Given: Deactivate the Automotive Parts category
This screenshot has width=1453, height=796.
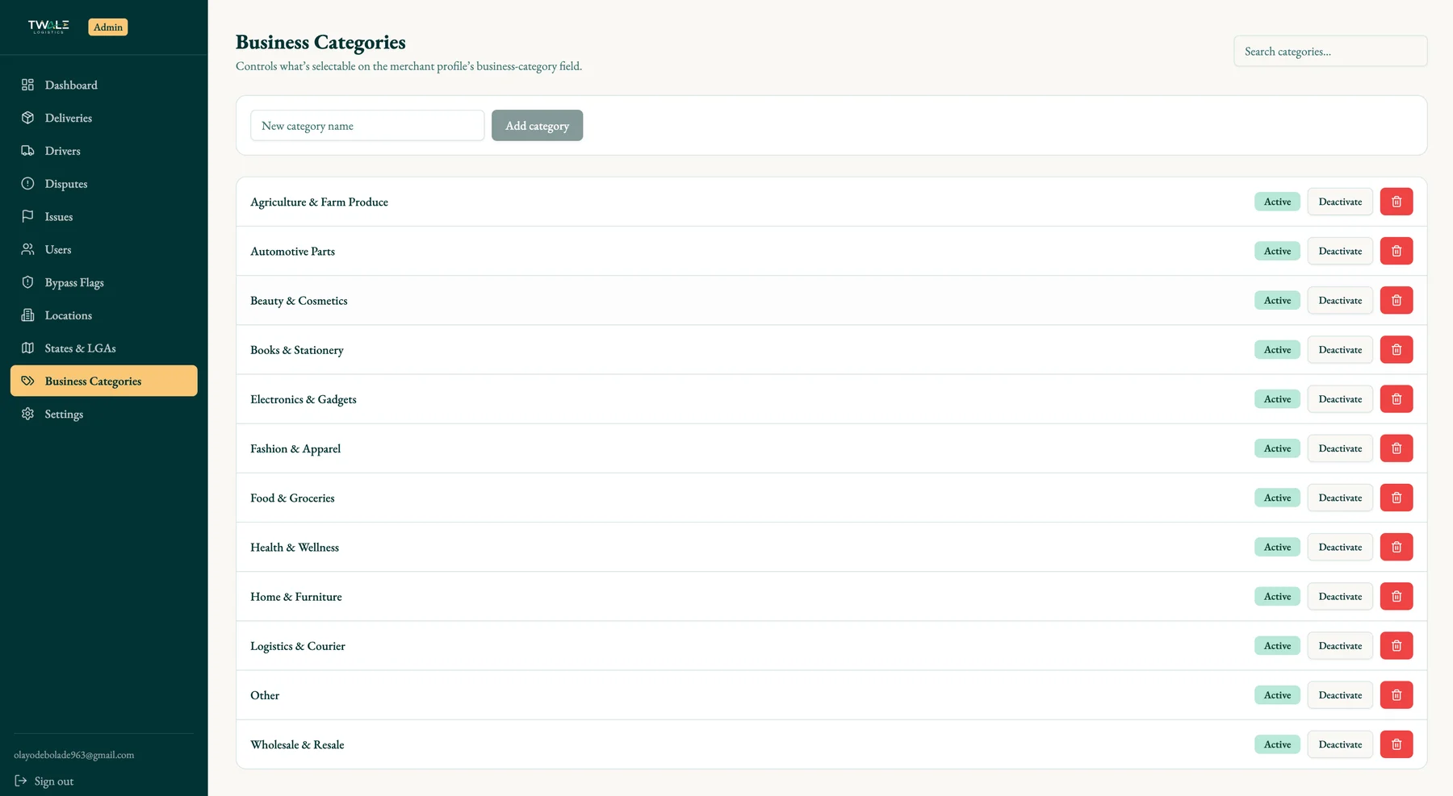Looking at the screenshot, I should 1340,251.
